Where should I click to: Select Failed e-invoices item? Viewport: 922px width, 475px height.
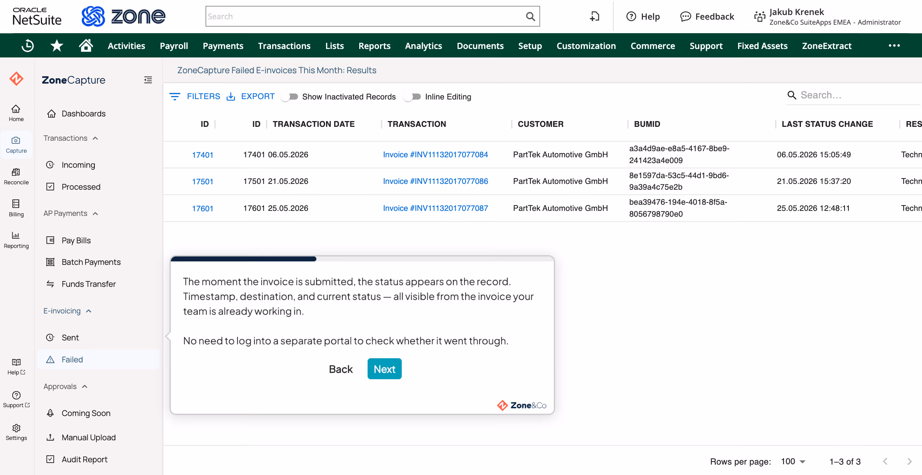pyautogui.click(x=98, y=359)
